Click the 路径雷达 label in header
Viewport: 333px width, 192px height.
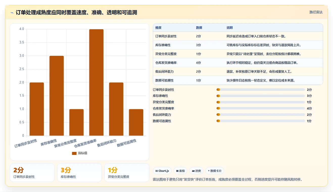[x=316, y=12]
